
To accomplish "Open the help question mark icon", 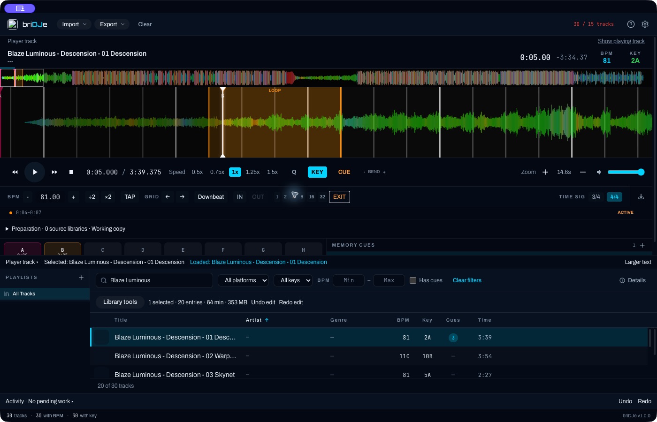I will [631, 24].
